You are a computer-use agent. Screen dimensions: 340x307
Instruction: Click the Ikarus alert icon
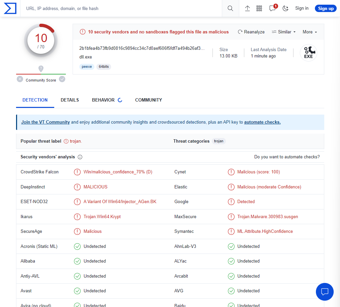pos(77,216)
